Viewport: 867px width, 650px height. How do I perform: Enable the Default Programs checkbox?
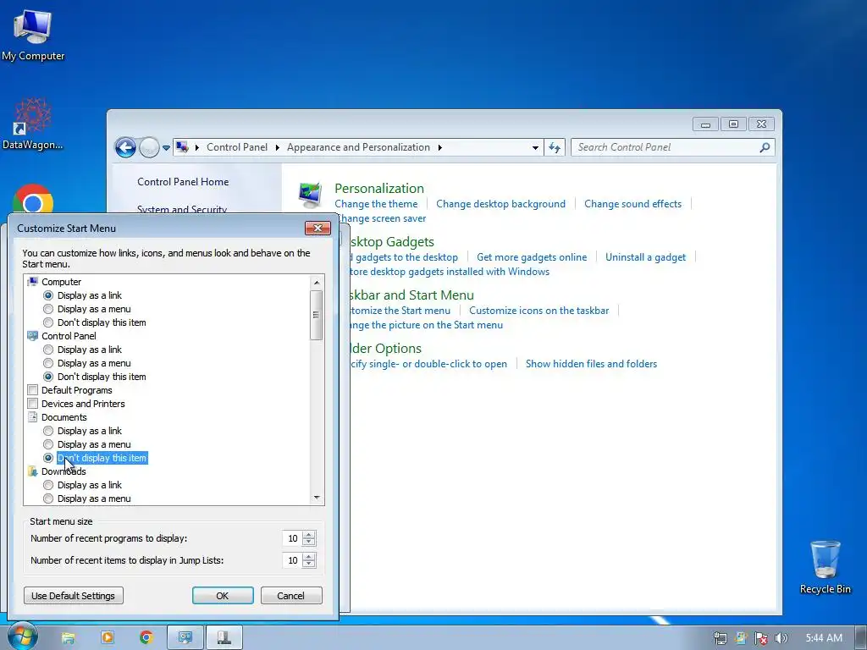(33, 390)
